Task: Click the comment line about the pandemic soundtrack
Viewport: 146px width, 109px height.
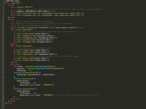Action: 41,23
